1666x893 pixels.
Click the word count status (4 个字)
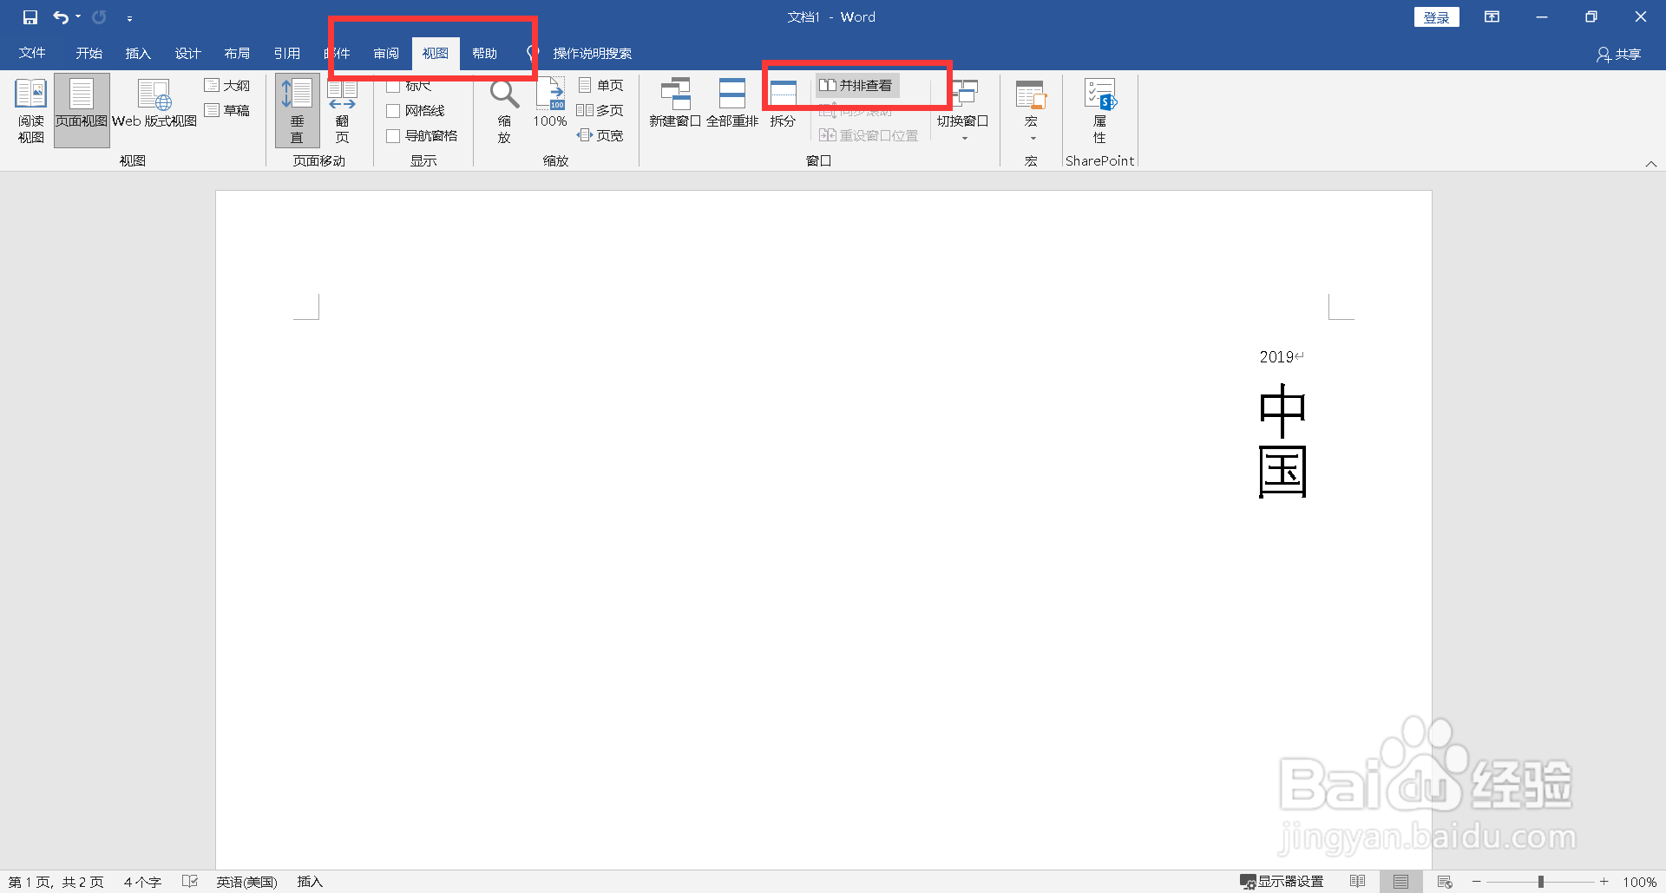coord(142,882)
